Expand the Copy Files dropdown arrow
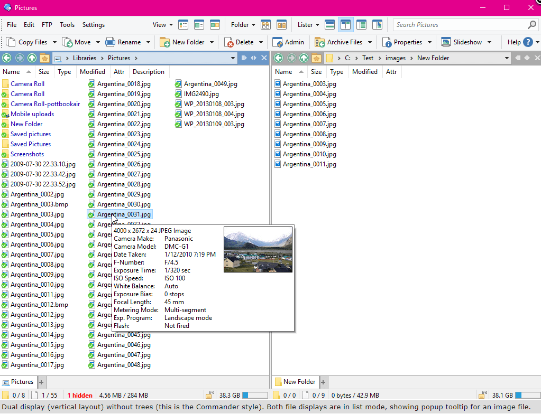Image resolution: width=541 pixels, height=414 pixels. [x=54, y=42]
